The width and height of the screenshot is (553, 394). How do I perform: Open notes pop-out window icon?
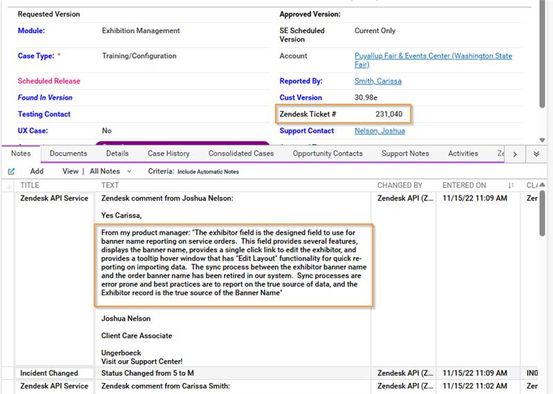click(x=11, y=171)
